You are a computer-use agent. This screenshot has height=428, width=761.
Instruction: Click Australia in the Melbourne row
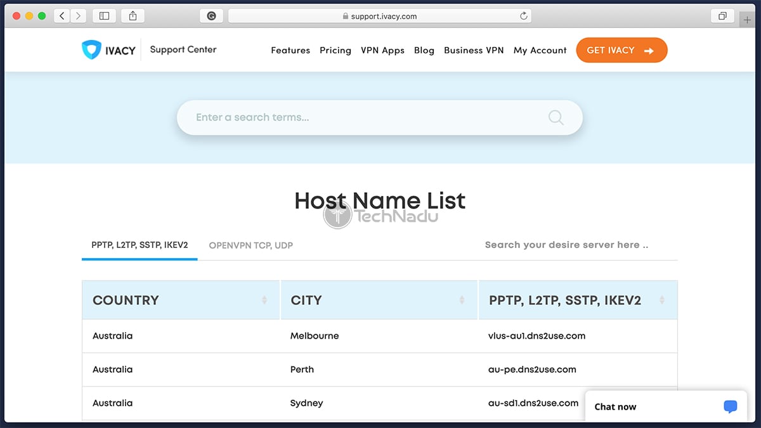point(112,335)
